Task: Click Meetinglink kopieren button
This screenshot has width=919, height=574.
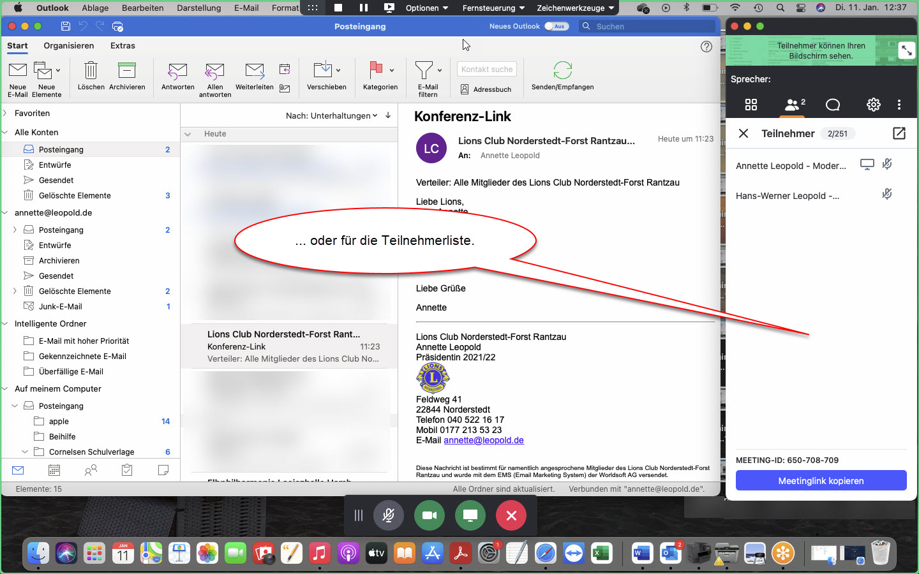Action: [x=821, y=480]
